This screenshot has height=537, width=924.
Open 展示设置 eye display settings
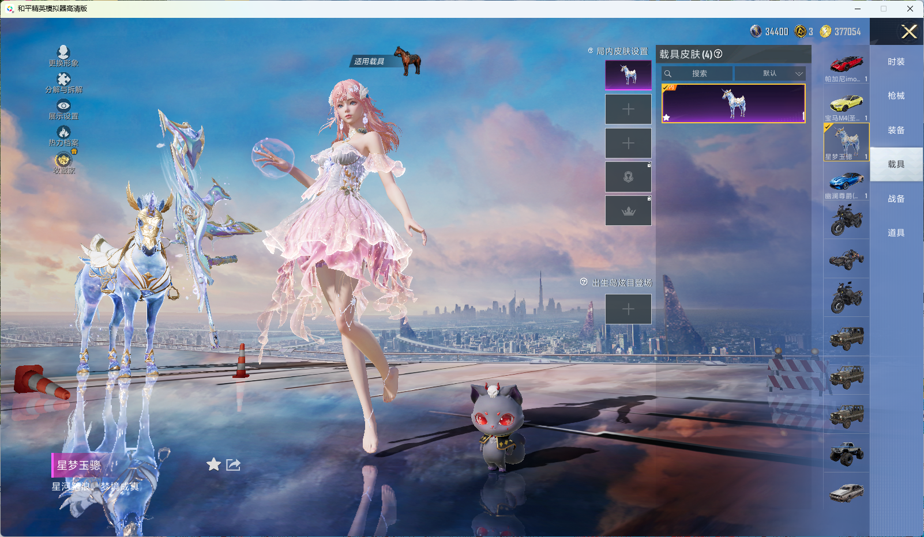coord(63,106)
